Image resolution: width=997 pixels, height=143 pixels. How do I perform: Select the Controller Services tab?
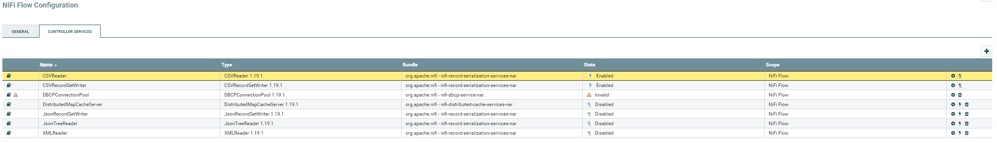pos(70,31)
